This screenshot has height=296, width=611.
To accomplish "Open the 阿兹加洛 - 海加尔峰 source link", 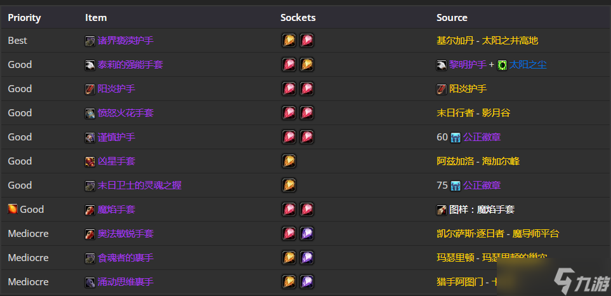I will coord(478,161).
